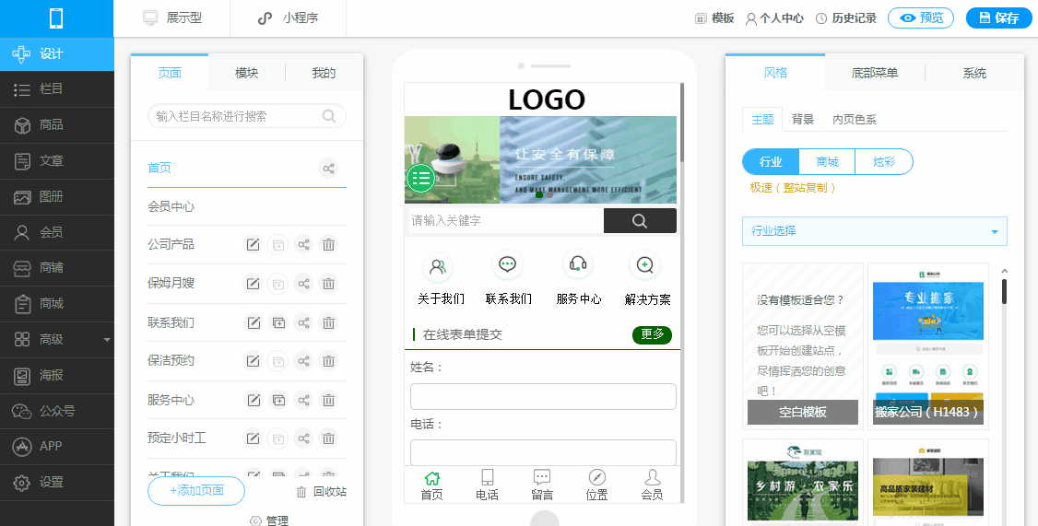Click the 保存 button

click(998, 18)
